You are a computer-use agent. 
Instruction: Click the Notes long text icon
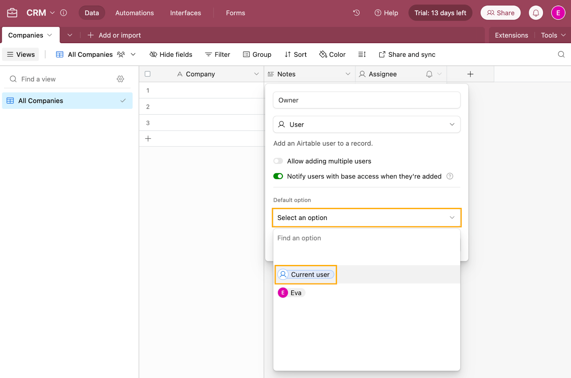[271, 74]
